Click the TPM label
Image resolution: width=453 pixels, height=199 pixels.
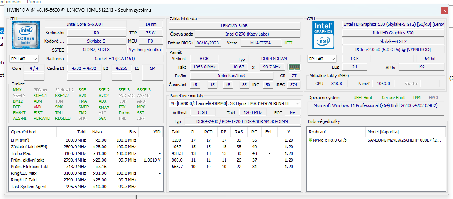point(416,98)
